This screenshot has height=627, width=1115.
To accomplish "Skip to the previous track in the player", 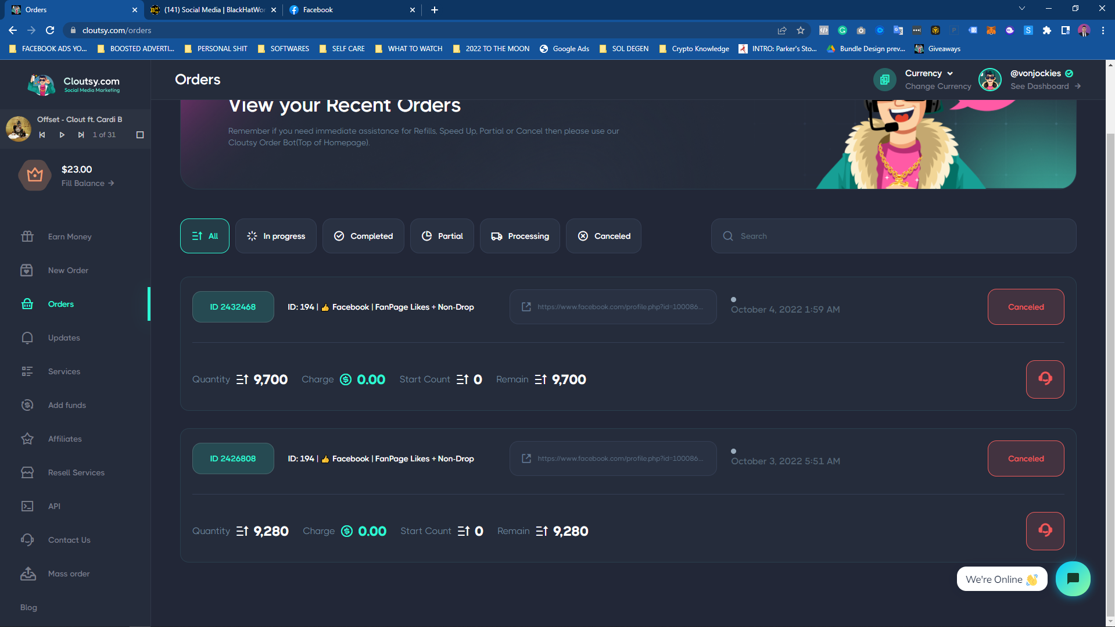I will (x=42, y=135).
